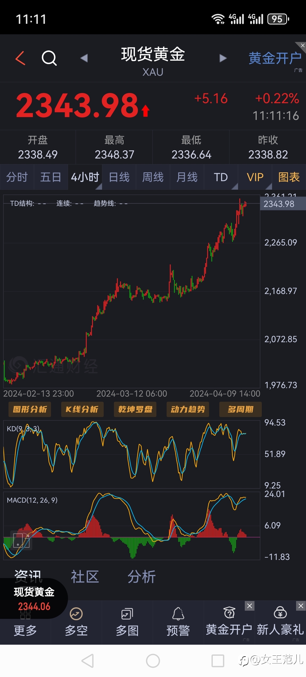Screen dimensions: 306x677
Task: Open the 社区 section tab
Action: pos(85,577)
